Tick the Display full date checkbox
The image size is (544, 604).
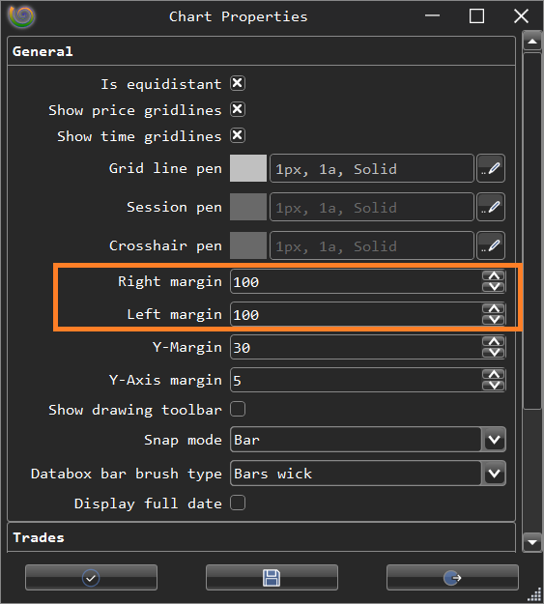tap(238, 503)
